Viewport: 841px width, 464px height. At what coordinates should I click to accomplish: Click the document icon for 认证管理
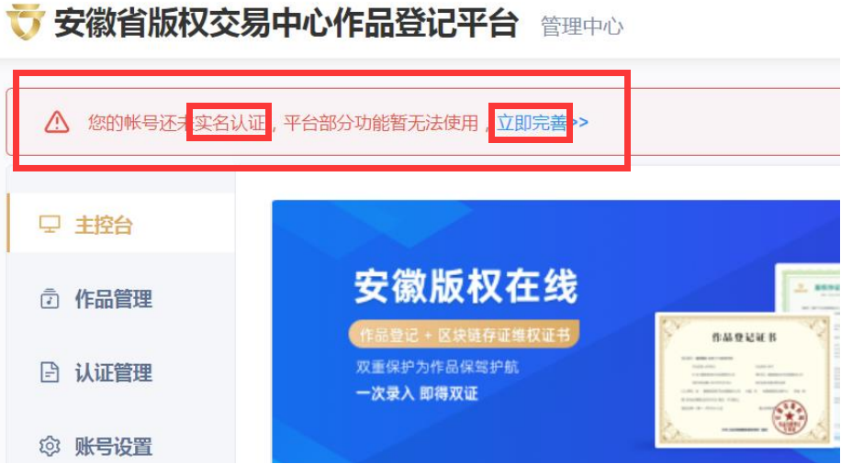[50, 372]
